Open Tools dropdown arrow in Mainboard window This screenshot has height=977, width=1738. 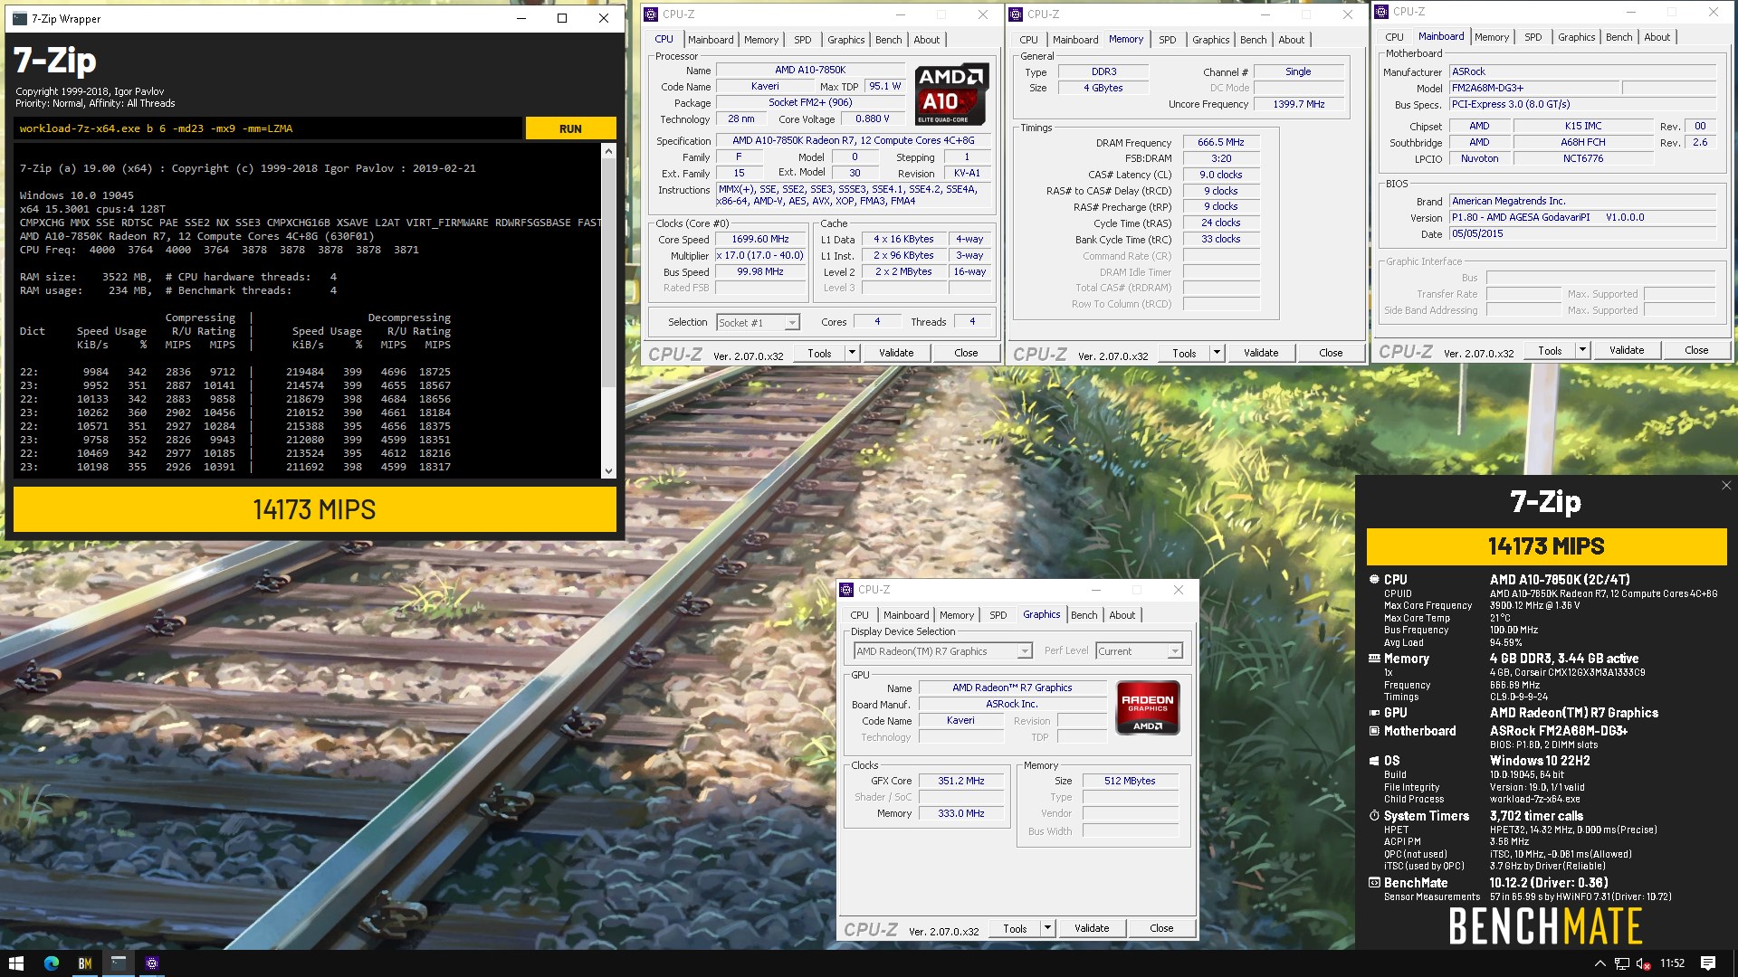tap(1582, 350)
